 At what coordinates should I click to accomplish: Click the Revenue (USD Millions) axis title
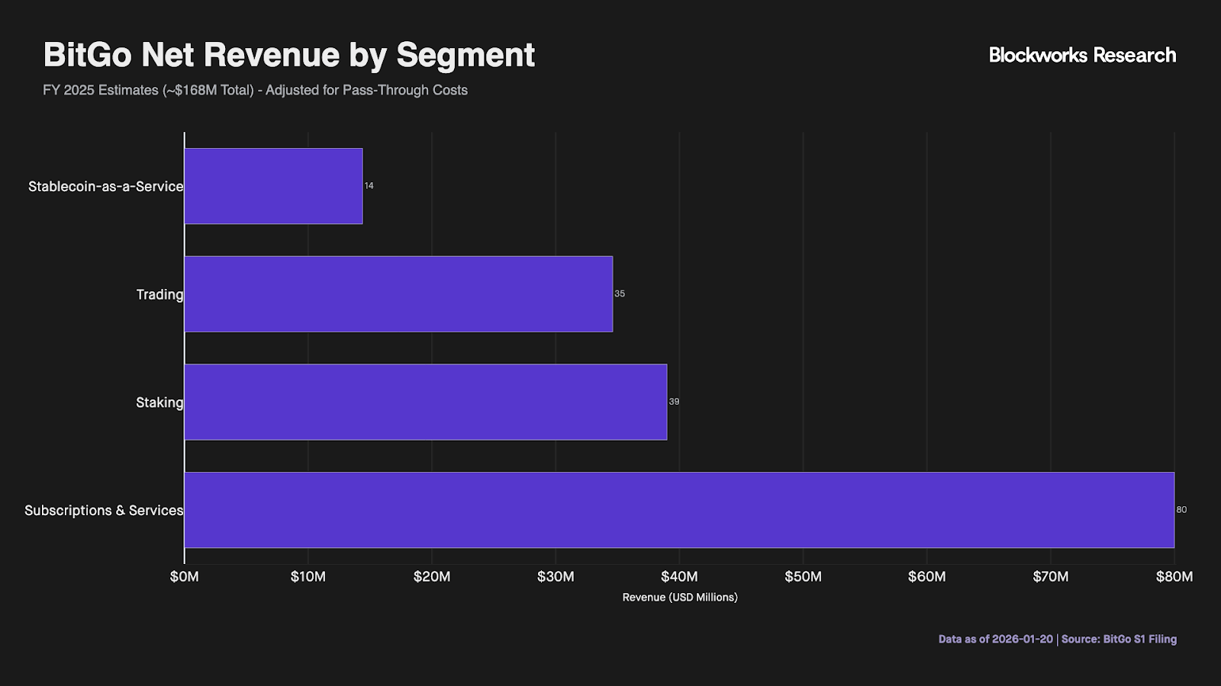tap(680, 598)
